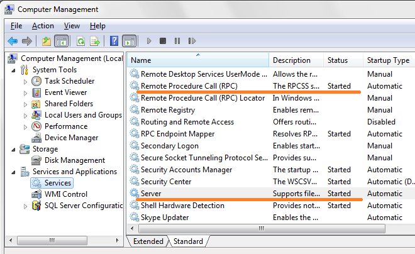Viewport: 415px width, 254px height.
Task: Sort services by Startup Type column header
Action: pyautogui.click(x=388, y=60)
